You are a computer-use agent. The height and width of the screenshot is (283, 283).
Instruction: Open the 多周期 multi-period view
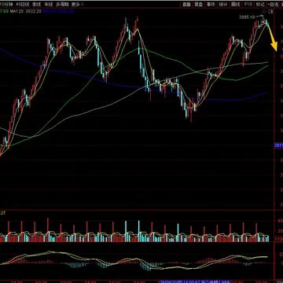tap(62, 5)
